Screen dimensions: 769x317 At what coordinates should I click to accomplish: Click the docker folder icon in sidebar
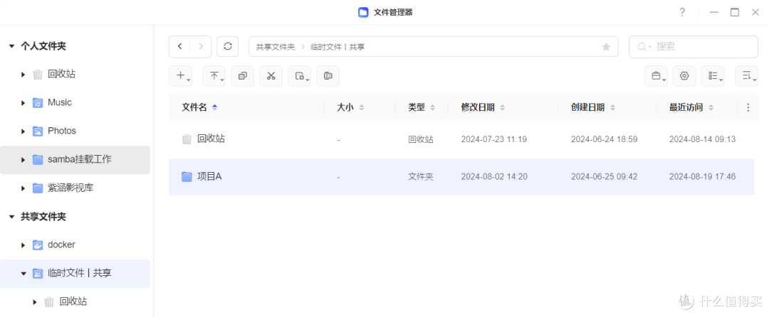click(37, 245)
